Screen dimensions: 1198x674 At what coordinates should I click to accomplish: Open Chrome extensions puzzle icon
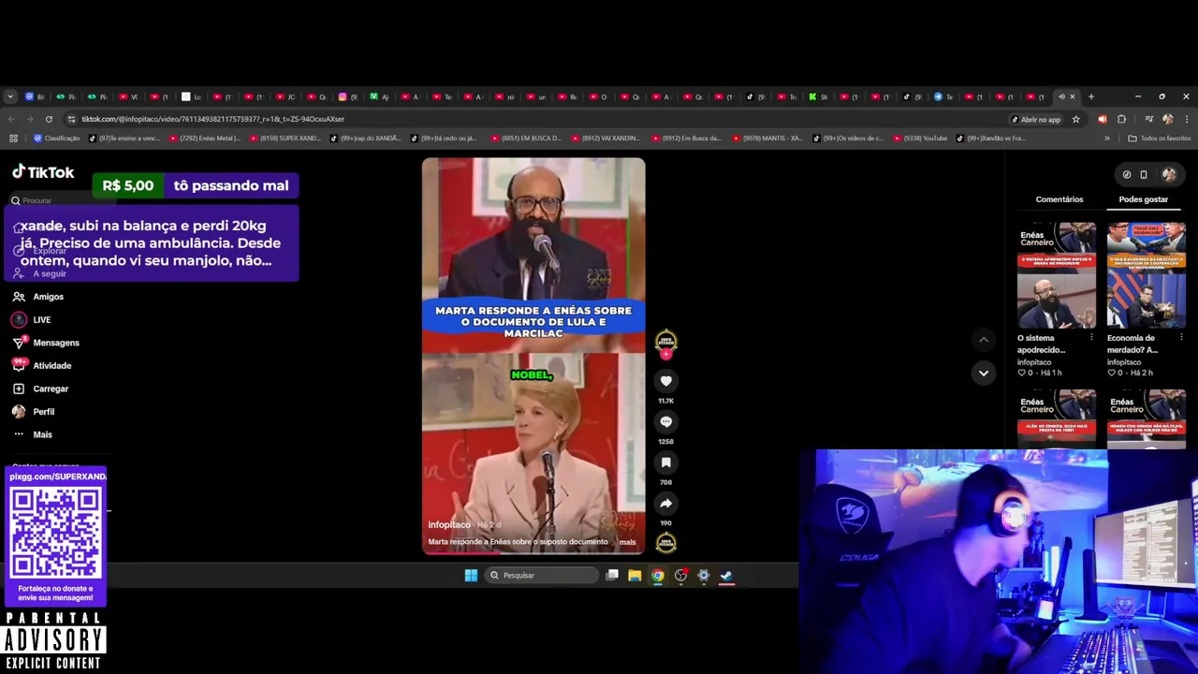tap(1121, 119)
